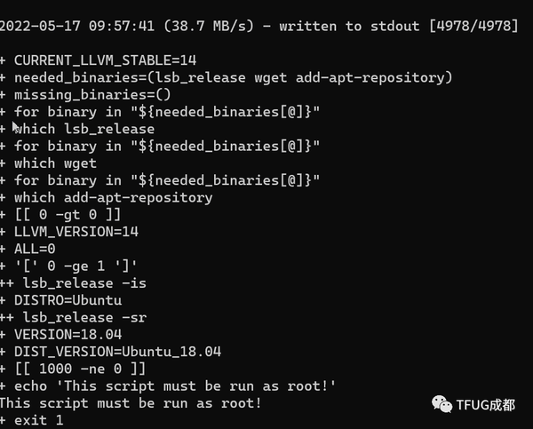
Task: Click the LLVM_VERSION=14 line
Action: click(x=69, y=232)
